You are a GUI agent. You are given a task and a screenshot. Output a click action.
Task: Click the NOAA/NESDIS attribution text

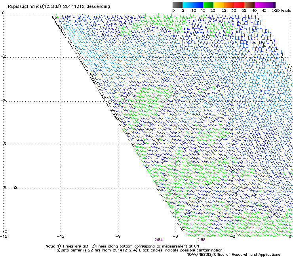233,255
